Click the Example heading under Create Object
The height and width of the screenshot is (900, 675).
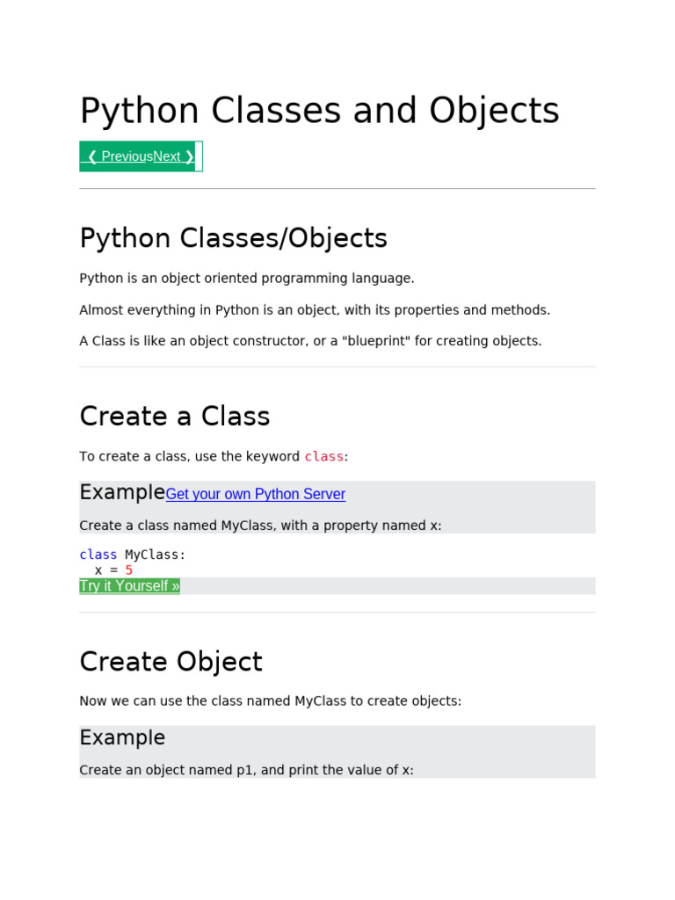(x=122, y=737)
